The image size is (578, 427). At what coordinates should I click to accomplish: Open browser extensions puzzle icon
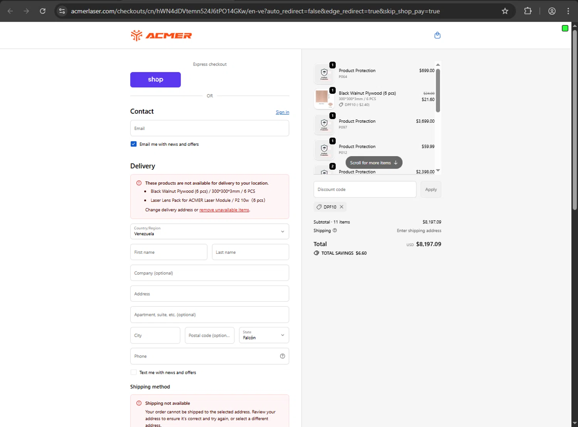tap(528, 11)
